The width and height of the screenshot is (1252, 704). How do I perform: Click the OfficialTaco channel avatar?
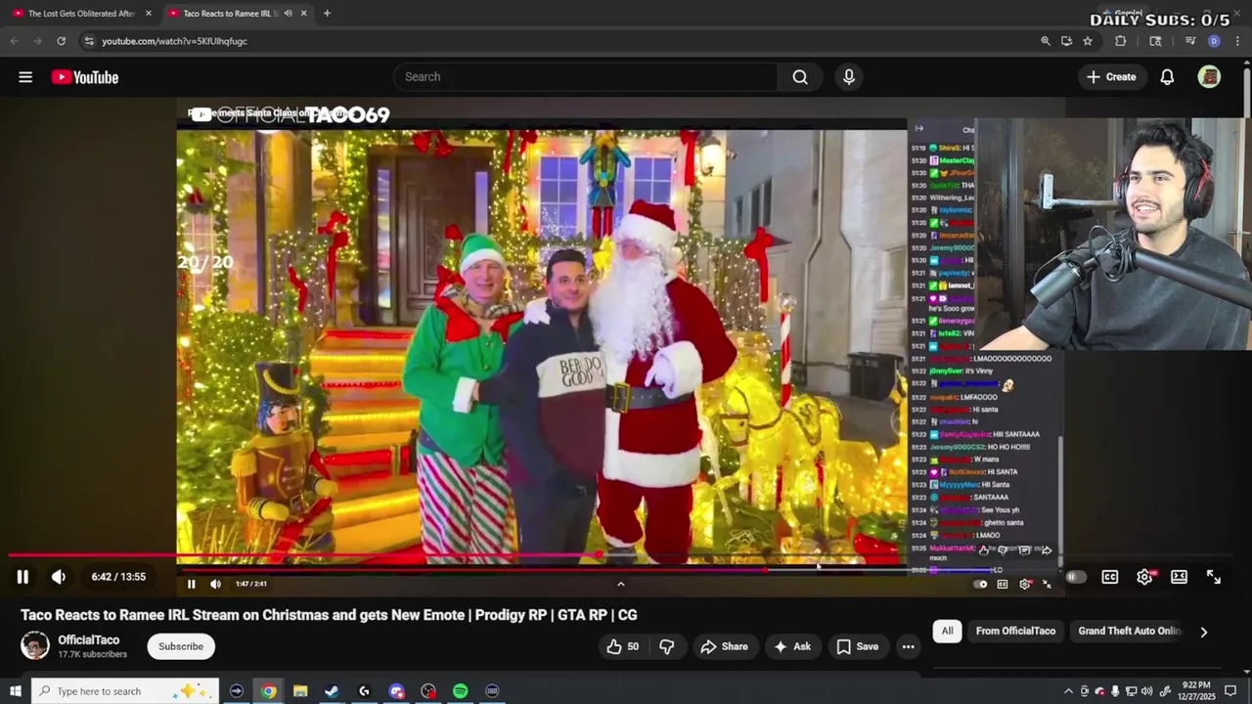tap(35, 645)
